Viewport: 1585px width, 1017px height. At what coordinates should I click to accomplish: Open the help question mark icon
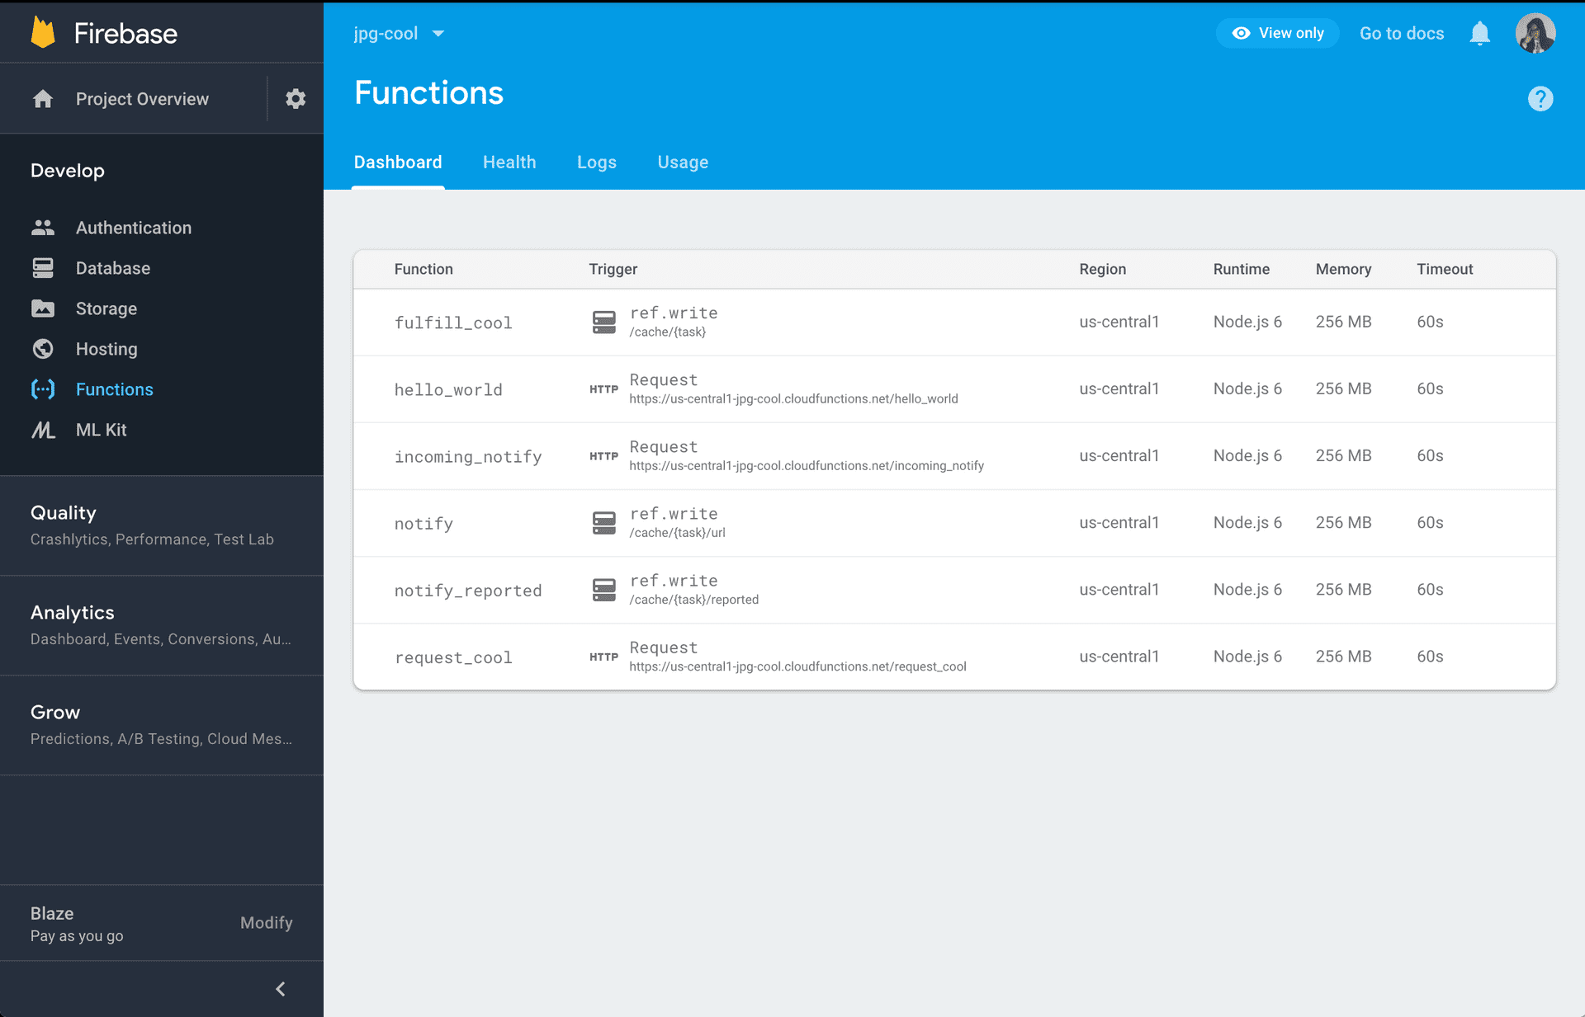click(1540, 99)
